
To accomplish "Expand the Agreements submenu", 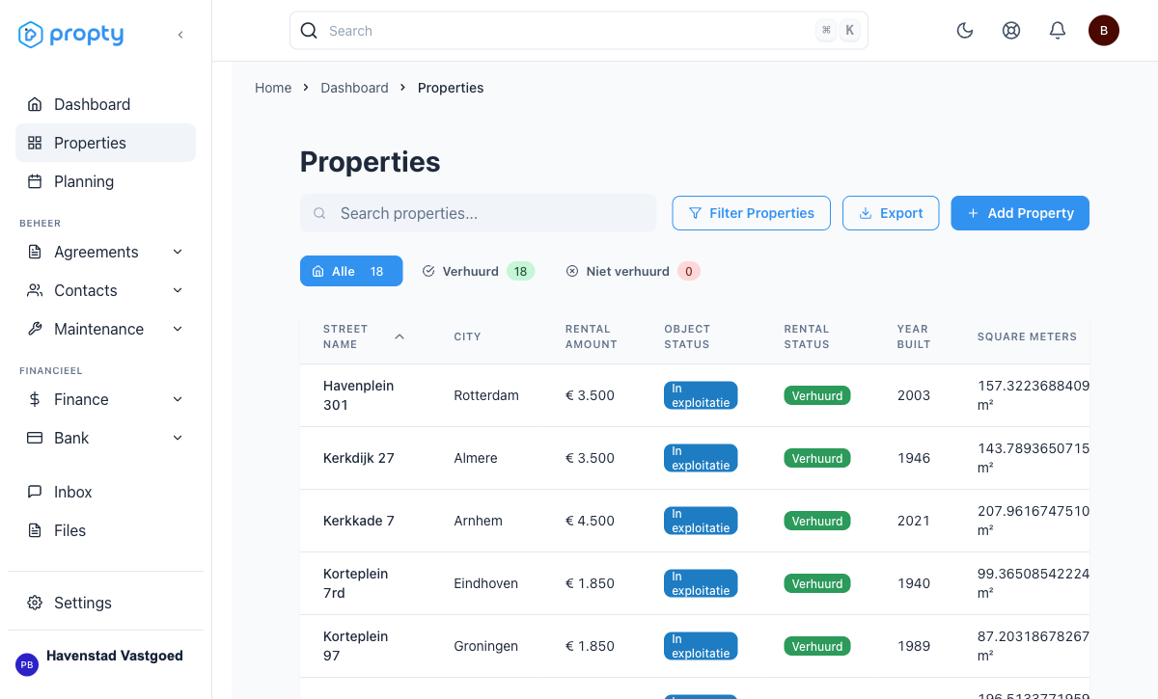I will [x=105, y=252].
